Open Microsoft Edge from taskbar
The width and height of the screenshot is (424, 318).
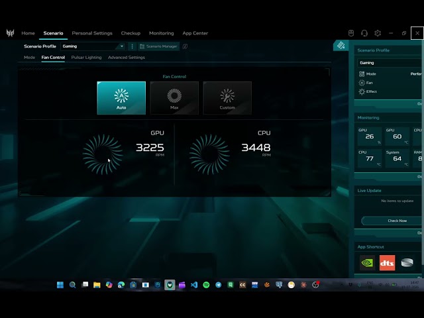pyautogui.click(x=121, y=285)
